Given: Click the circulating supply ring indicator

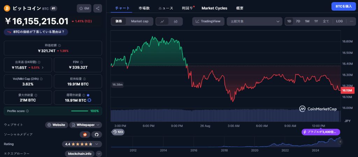Looking at the screenshot, I should (x=89, y=100).
